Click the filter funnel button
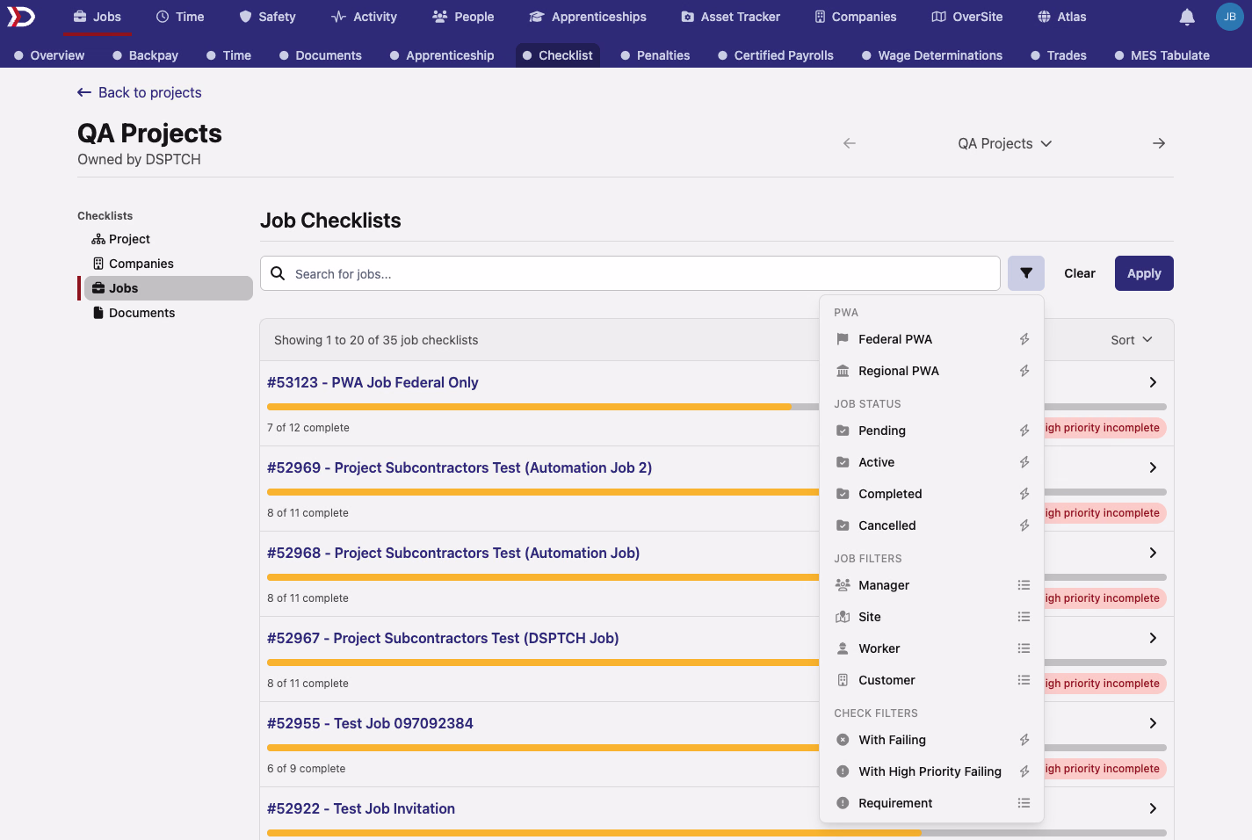Screen dimensions: 1252x840 (x=1026, y=273)
